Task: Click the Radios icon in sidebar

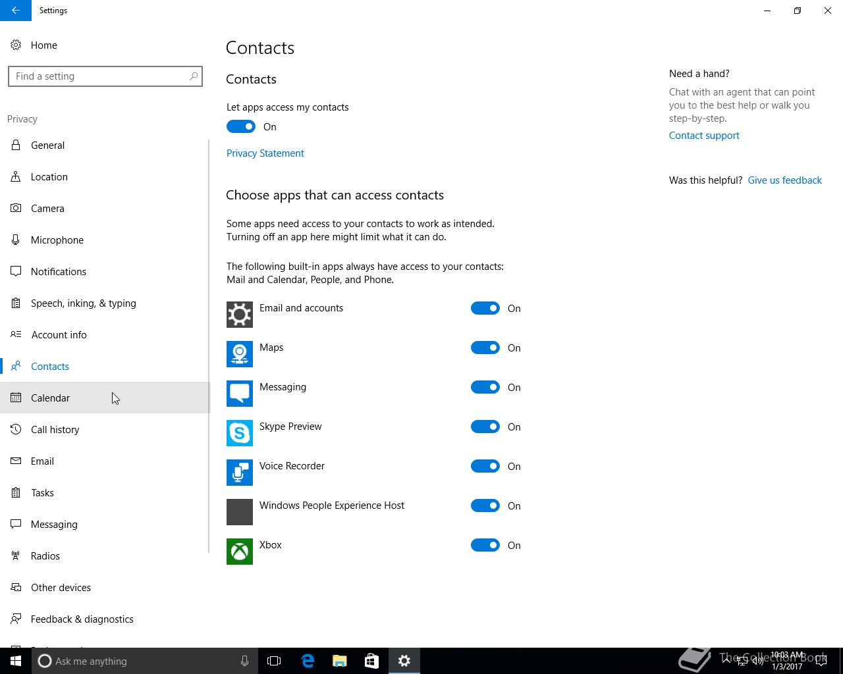Action: [16, 556]
